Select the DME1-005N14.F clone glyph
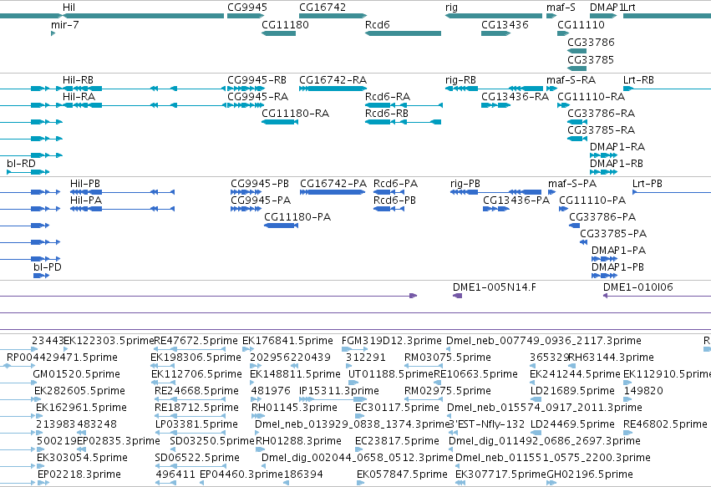 pos(457,296)
